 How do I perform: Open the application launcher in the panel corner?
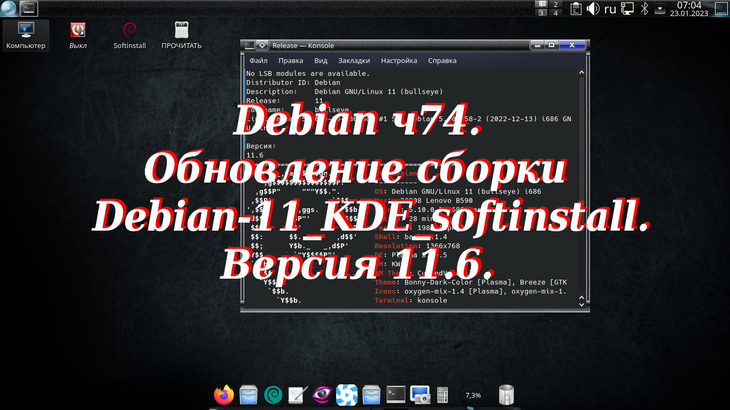9,9
